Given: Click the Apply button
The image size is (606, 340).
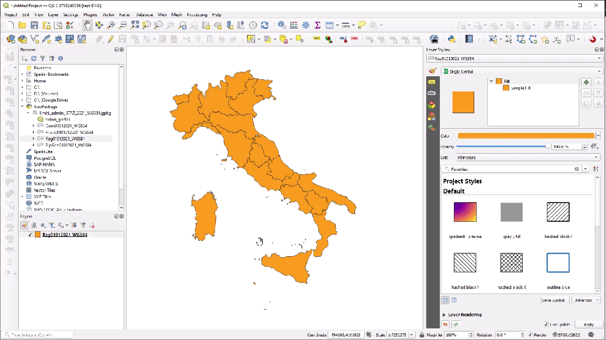Looking at the screenshot, I should pyautogui.click(x=588, y=324).
